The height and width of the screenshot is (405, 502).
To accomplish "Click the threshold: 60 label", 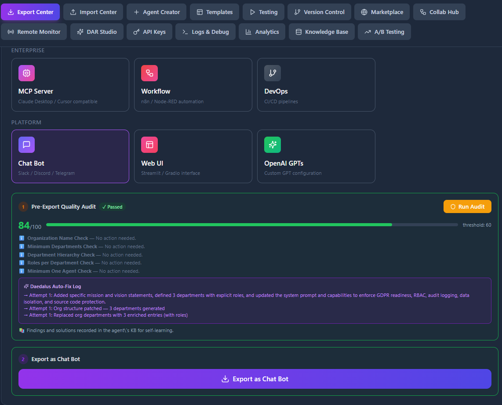I will tap(477, 225).
